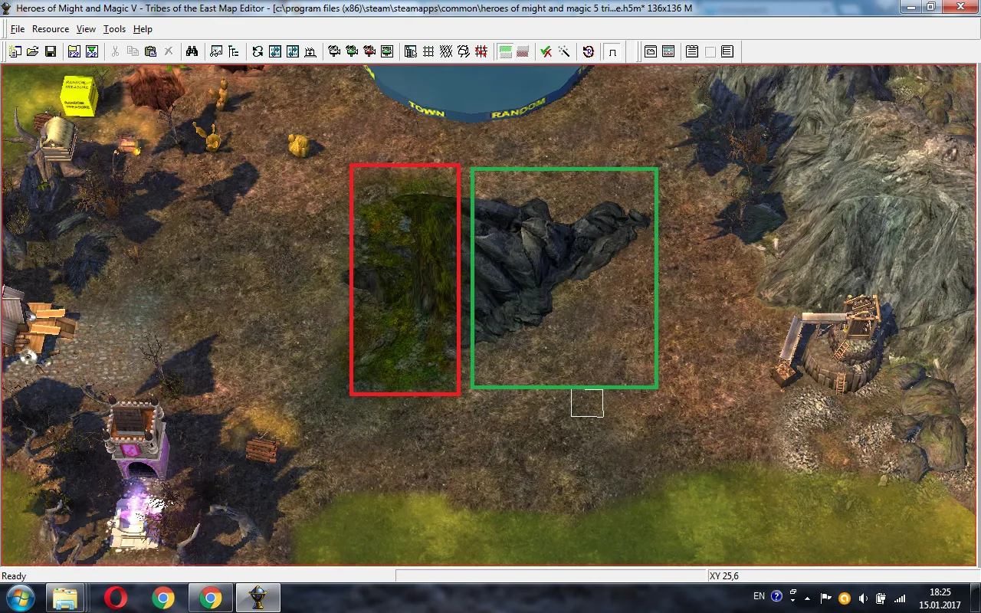
Task: Select the magic wand tool
Action: pyautogui.click(x=564, y=51)
